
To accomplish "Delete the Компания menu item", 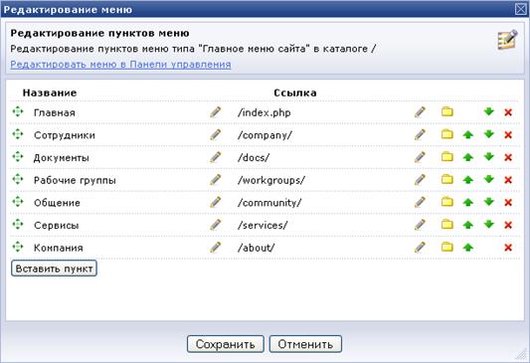I will 508,248.
